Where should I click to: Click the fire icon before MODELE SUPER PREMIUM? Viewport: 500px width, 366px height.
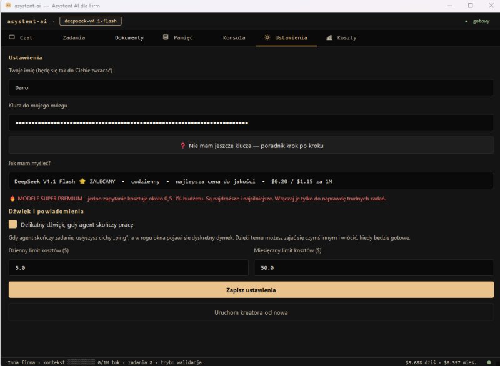click(12, 199)
